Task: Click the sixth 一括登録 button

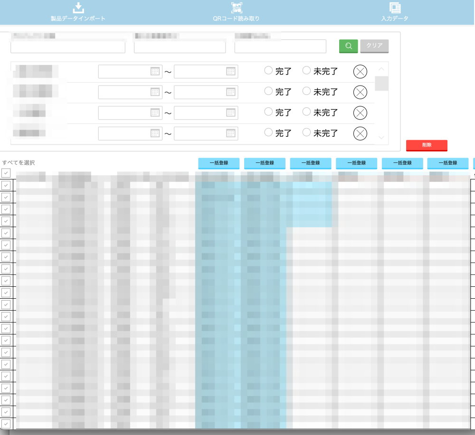Action: coord(448,163)
